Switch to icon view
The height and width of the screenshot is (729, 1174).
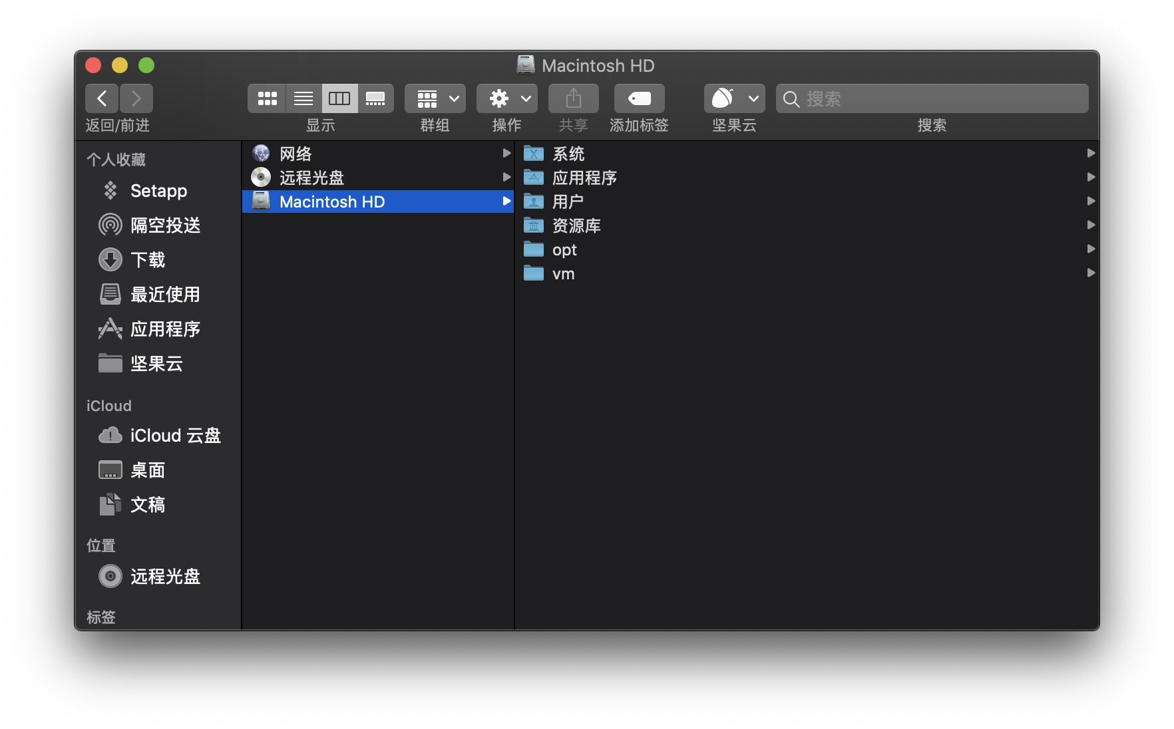click(x=266, y=98)
